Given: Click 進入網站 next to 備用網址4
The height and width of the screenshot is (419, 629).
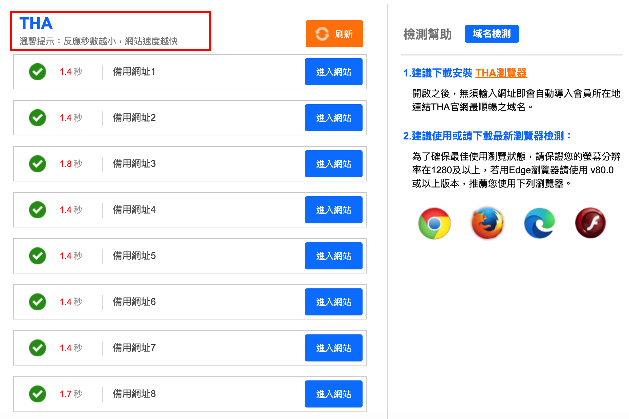Looking at the screenshot, I should pyautogui.click(x=333, y=210).
